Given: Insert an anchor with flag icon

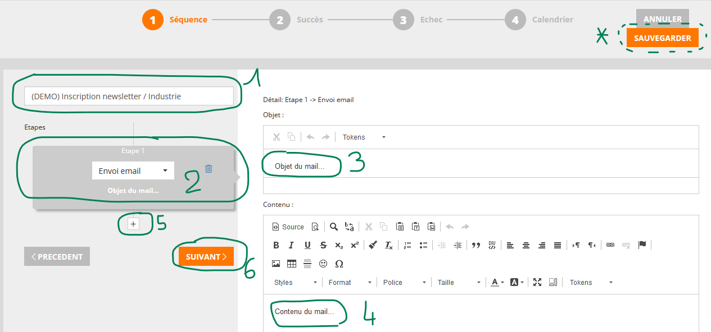Looking at the screenshot, I should pyautogui.click(x=642, y=245).
